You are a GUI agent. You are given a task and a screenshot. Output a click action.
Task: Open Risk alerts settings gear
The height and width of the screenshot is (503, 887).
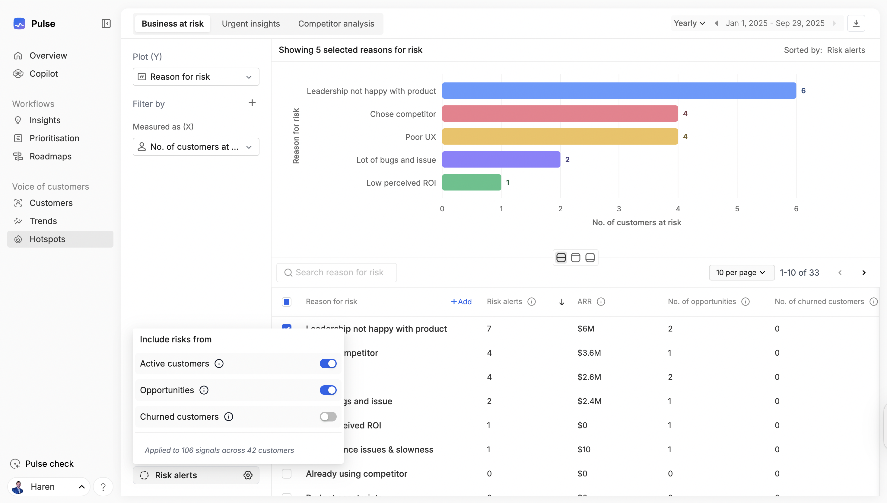coord(248,475)
